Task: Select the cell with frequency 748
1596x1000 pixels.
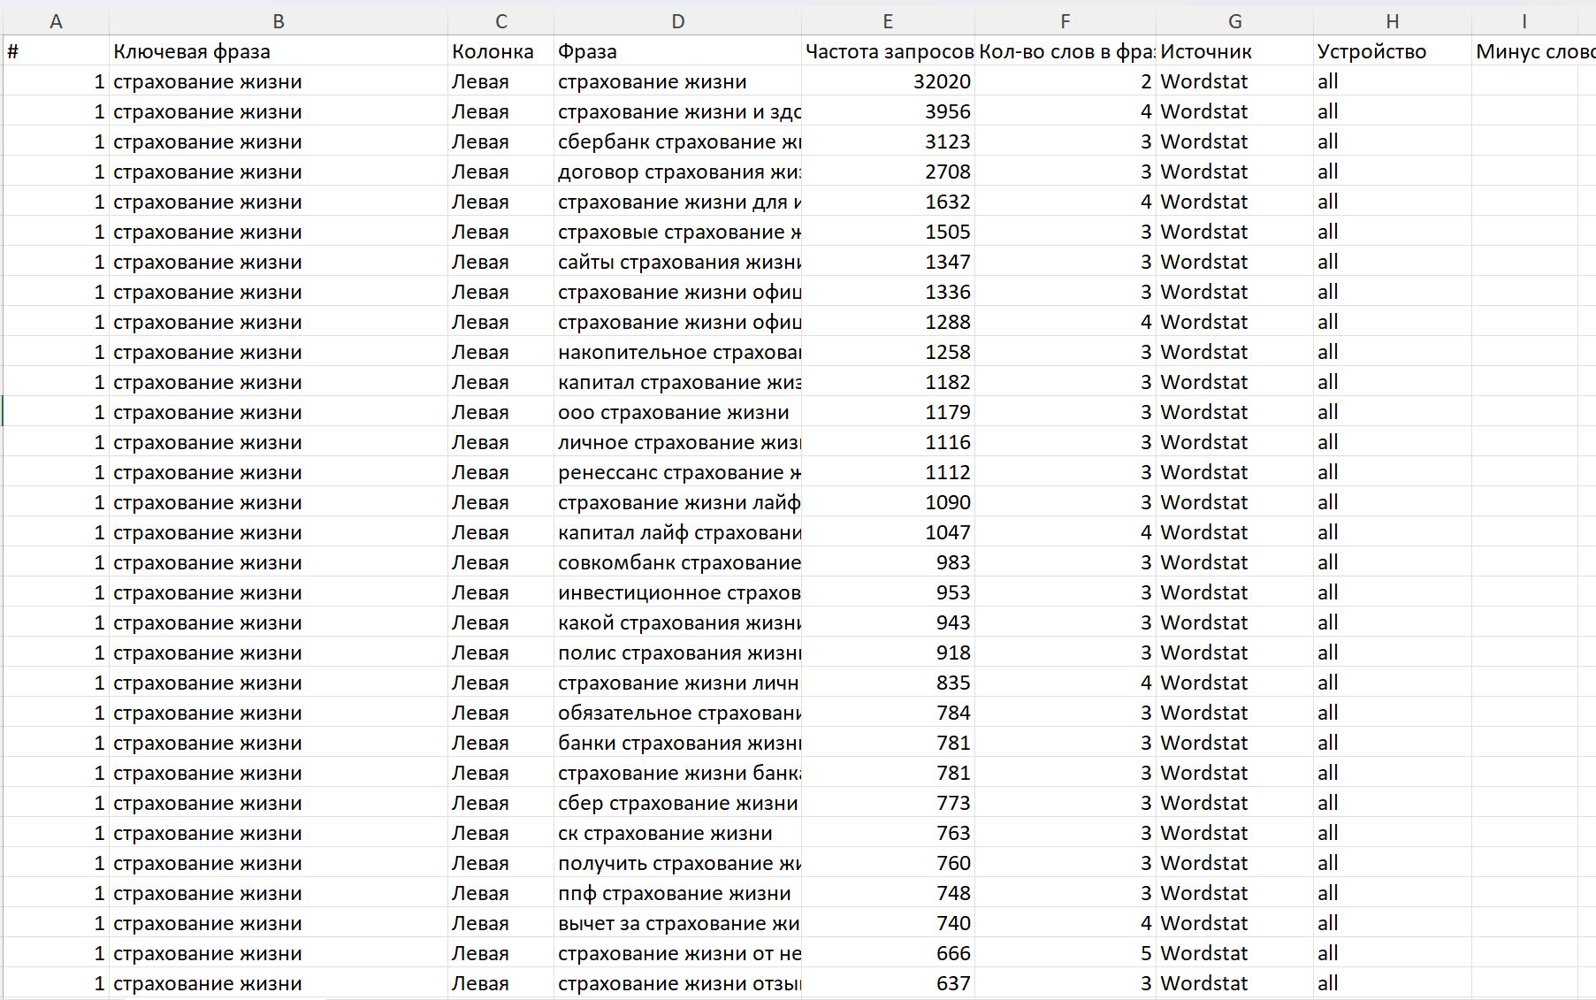Action: [x=888, y=893]
